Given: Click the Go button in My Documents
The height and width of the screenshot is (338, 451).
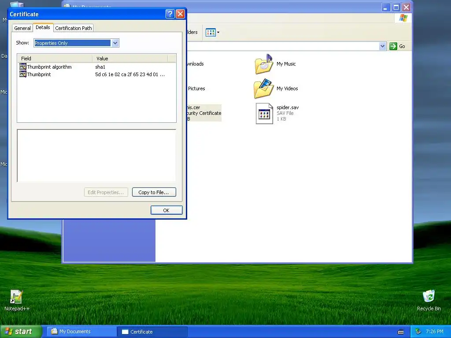Looking at the screenshot, I should pyautogui.click(x=397, y=46).
